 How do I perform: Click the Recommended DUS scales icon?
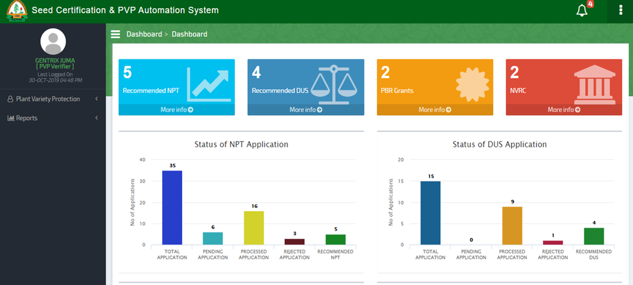(x=334, y=84)
